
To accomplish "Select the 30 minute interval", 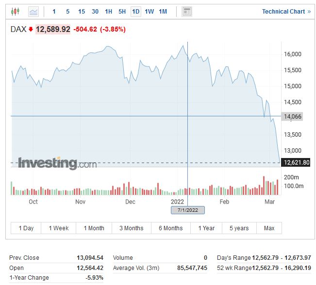I will coord(95,11).
